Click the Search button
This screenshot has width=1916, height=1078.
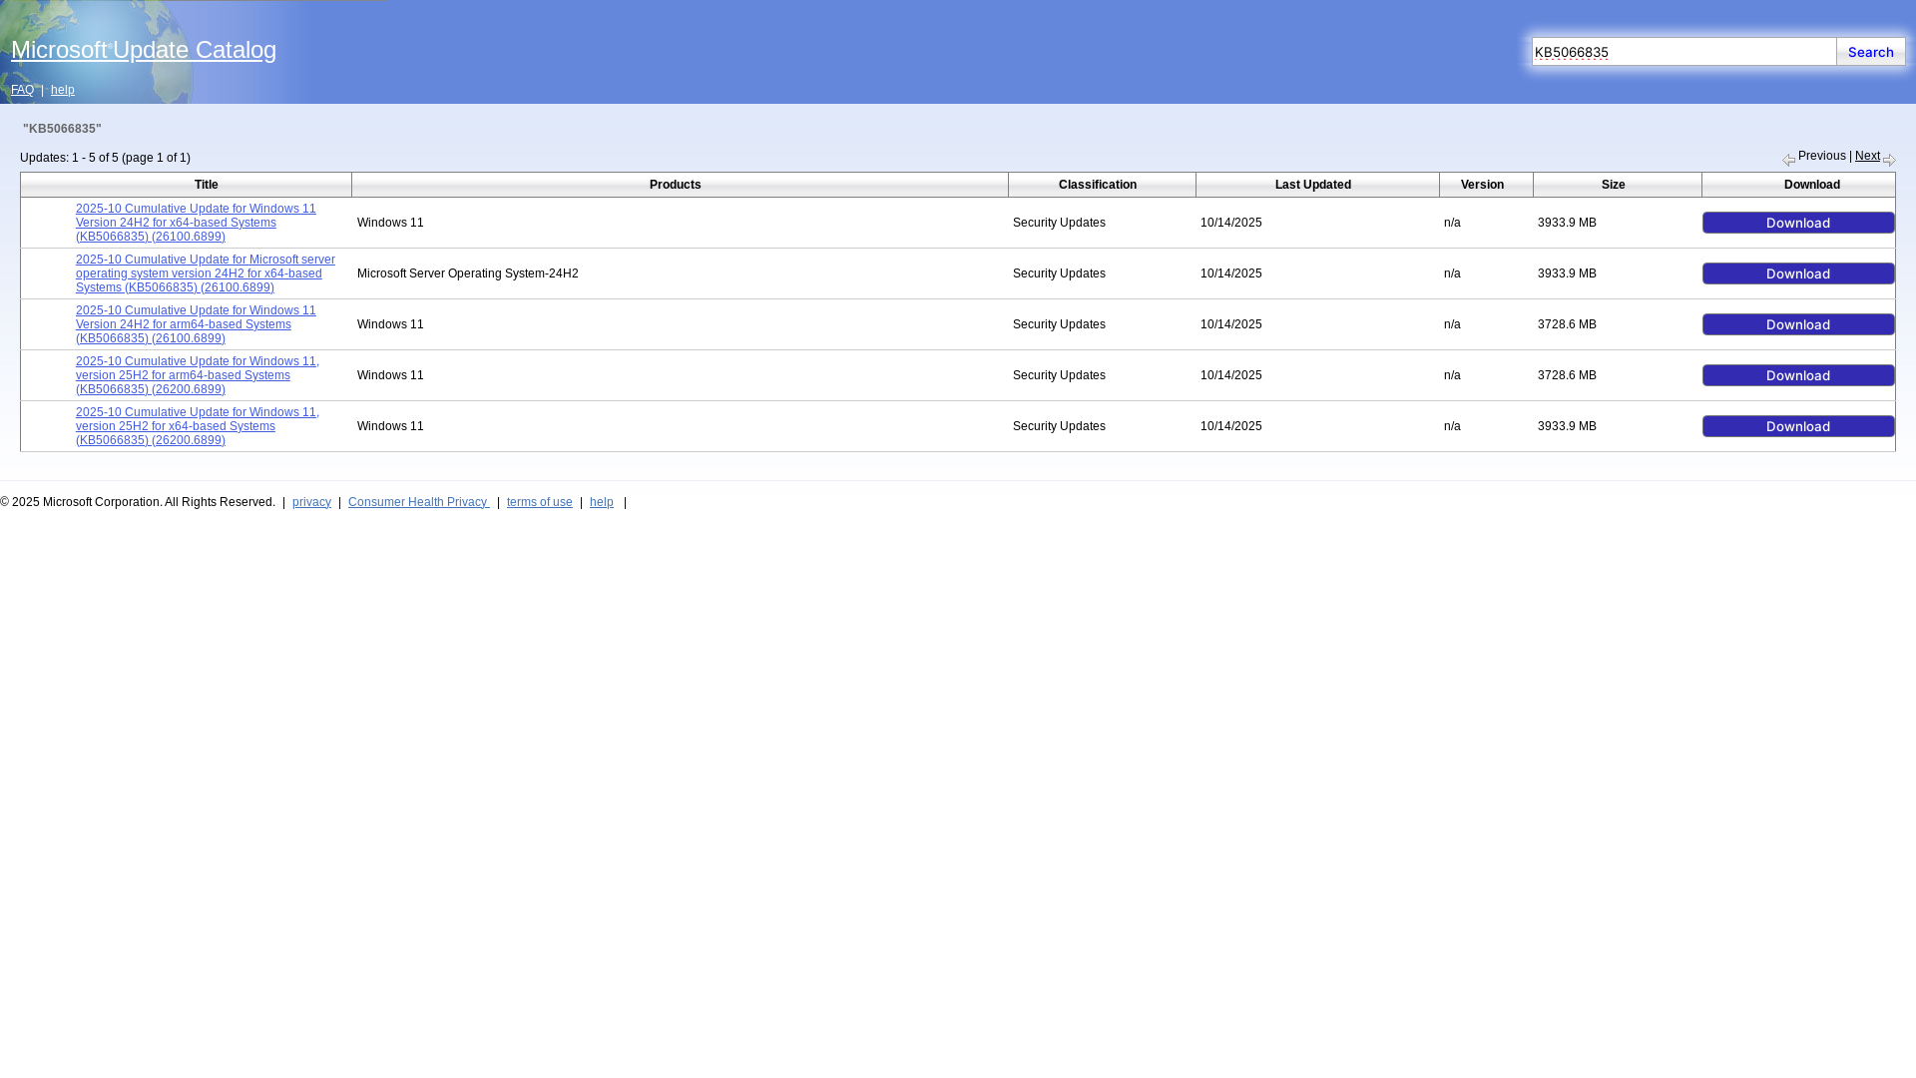click(x=1871, y=52)
